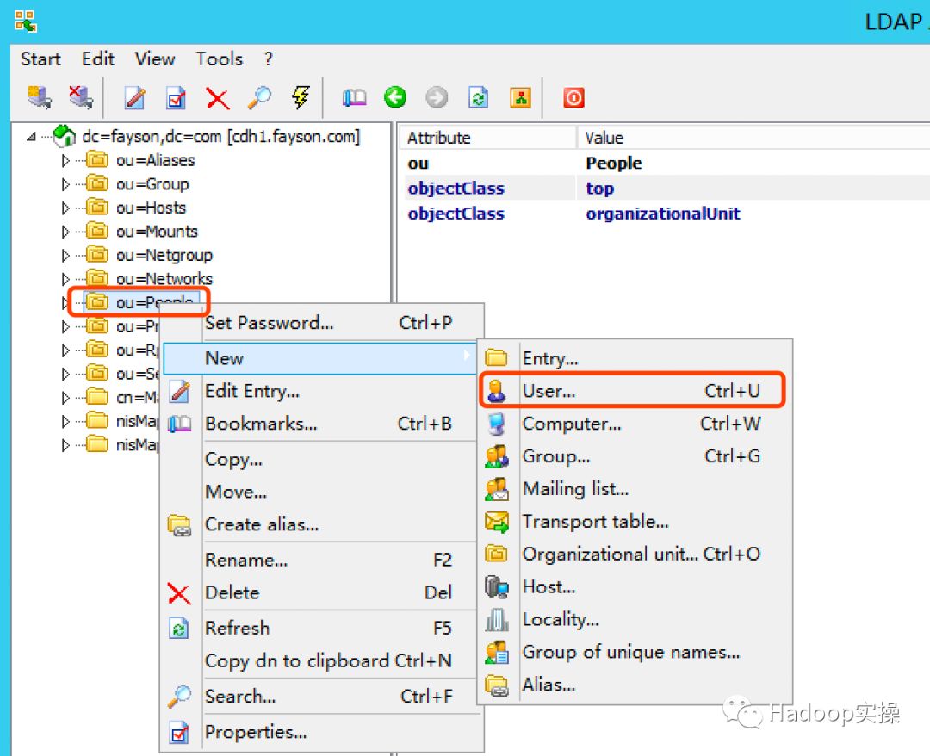This screenshot has height=756, width=930.
Task: Choose Group... in the New submenu
Action: click(x=635, y=456)
